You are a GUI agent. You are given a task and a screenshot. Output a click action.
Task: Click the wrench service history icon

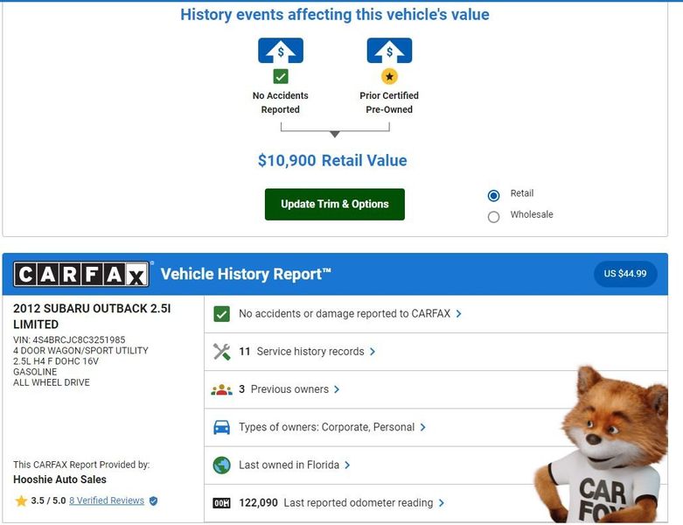222,352
